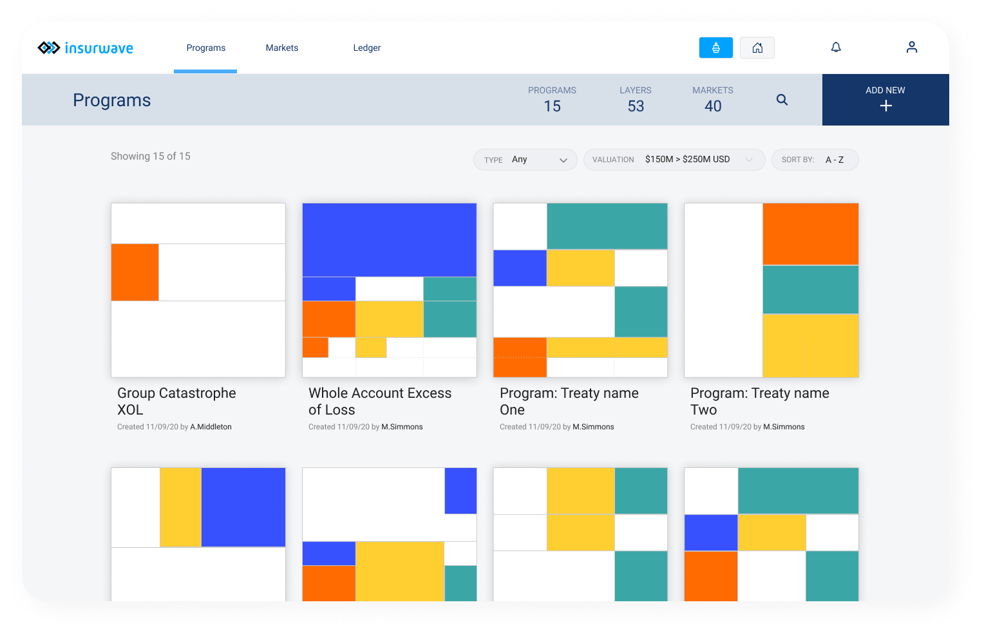Switch to the Markets tab
Screen dimensions: 984x636
[x=282, y=48]
